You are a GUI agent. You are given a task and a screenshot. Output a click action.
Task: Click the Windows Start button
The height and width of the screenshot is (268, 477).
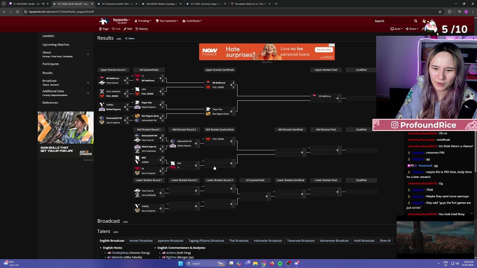[x=180, y=264]
